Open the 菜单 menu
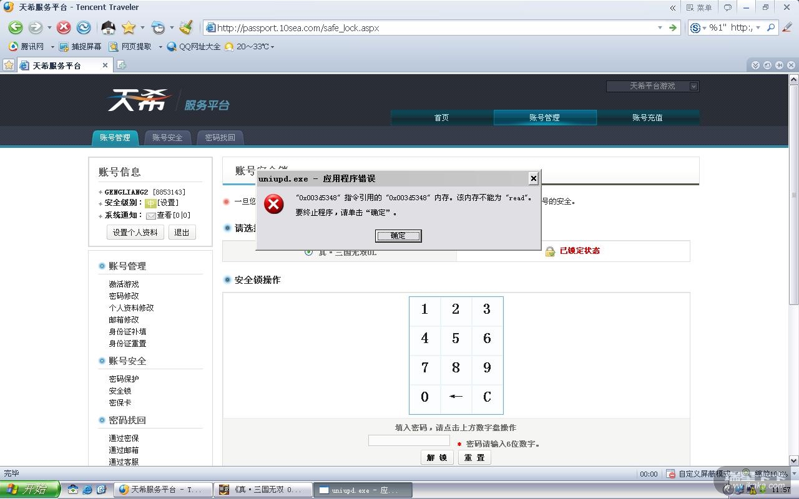The image size is (799, 499). click(x=699, y=7)
